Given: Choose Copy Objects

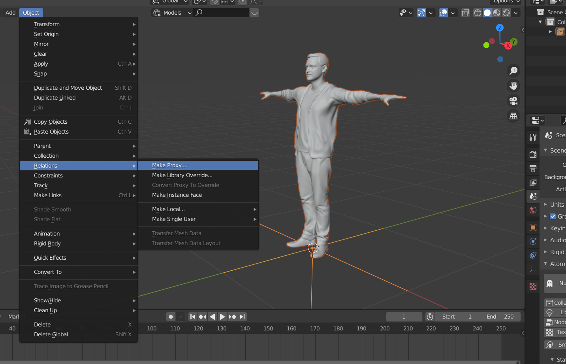Looking at the screenshot, I should pos(79,122).
